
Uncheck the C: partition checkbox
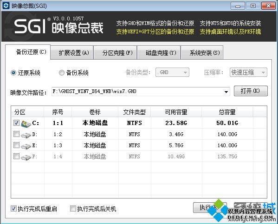17,123
